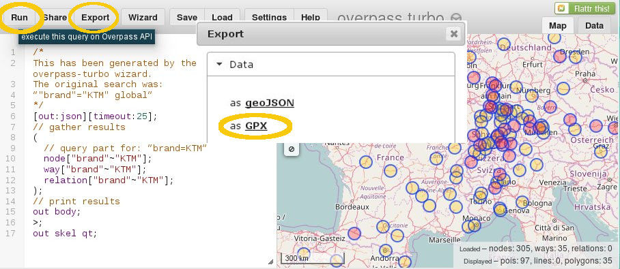Open the Settings dialog
The width and height of the screenshot is (620, 269).
pos(269,17)
